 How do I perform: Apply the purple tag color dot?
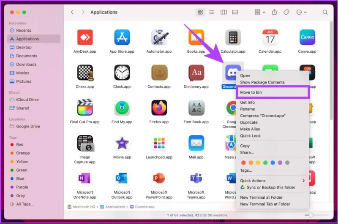click(280, 163)
